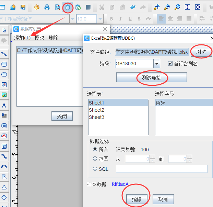Toggle the first row contains column names checkbox
Viewport: 213px width, 207px height.
pos(170,64)
